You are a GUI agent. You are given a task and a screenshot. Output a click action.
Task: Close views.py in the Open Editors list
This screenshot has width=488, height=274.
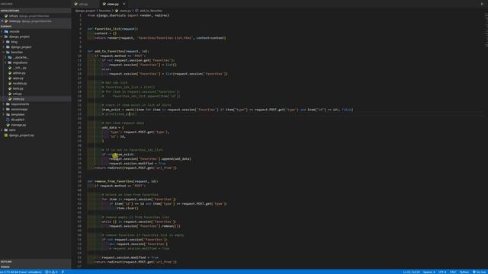[2, 21]
